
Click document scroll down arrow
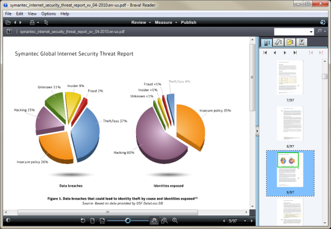(253, 206)
